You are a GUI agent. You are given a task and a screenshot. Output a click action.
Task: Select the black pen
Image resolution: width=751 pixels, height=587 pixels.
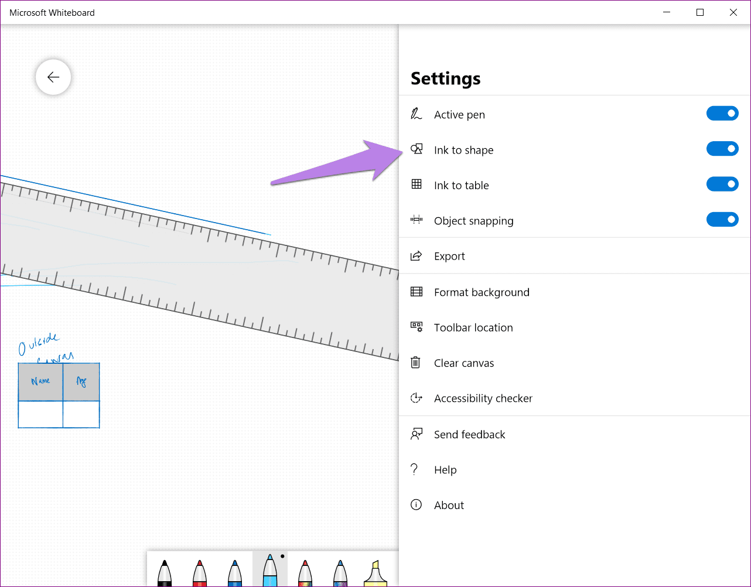pyautogui.click(x=165, y=572)
